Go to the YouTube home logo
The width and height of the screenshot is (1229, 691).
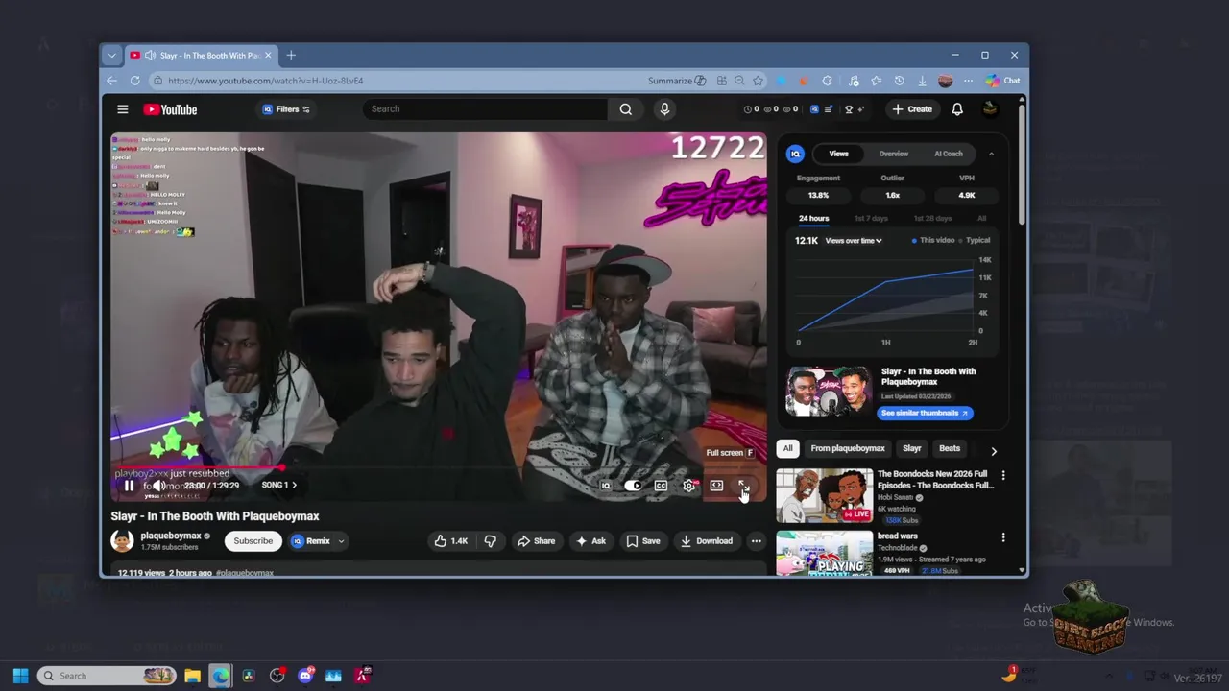[x=170, y=109]
